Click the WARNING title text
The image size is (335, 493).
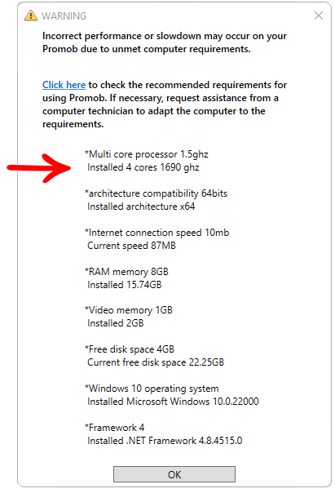pos(64,16)
